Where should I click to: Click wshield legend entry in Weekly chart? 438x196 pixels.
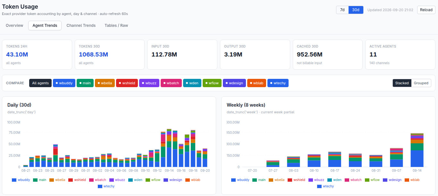[296, 180]
